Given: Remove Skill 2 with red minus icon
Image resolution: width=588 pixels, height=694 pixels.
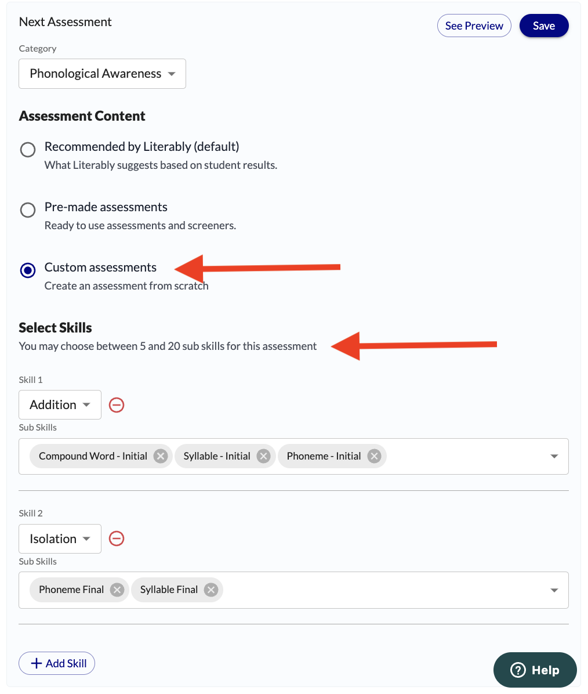Looking at the screenshot, I should (x=117, y=538).
